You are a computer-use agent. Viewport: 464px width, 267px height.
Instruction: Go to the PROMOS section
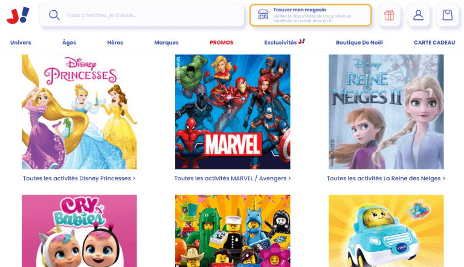point(221,43)
